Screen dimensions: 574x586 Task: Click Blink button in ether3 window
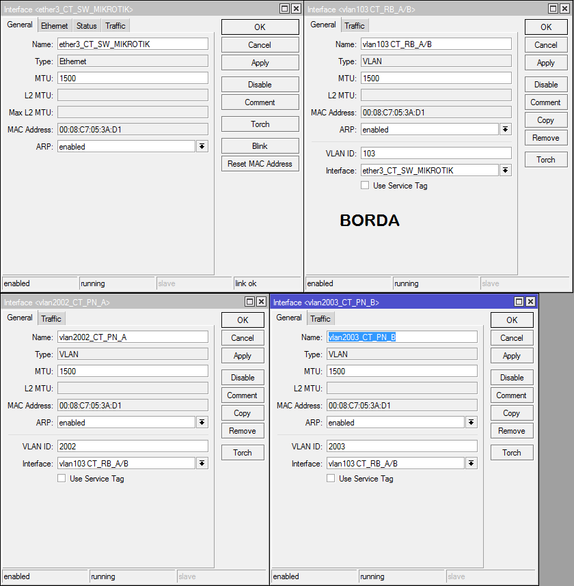pyautogui.click(x=260, y=145)
